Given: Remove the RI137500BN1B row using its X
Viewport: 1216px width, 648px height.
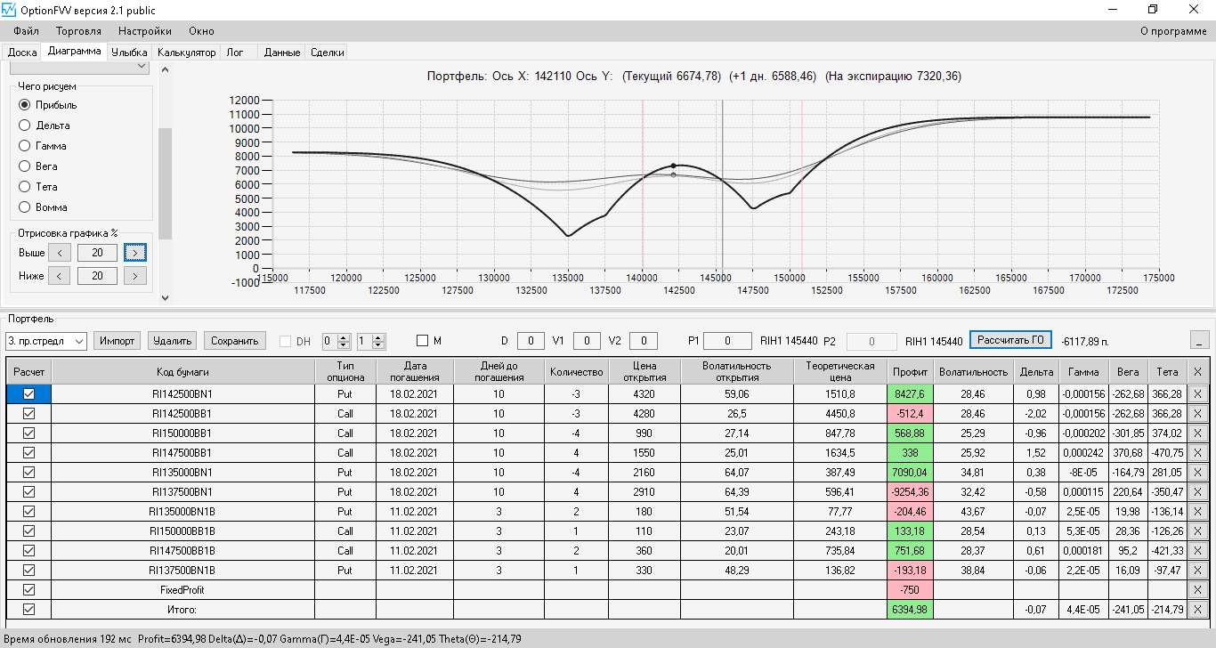Looking at the screenshot, I should 1196,571.
